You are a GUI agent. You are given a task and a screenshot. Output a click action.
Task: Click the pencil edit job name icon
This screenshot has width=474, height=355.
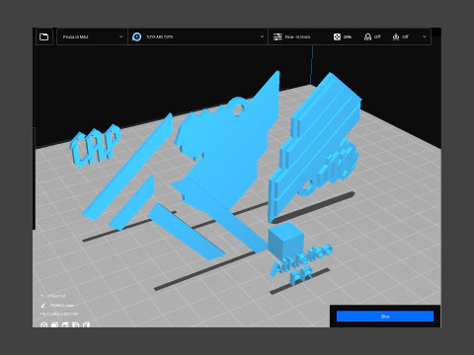[42, 306]
